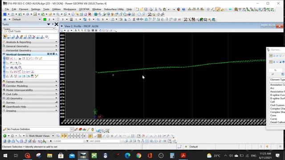Toggle view 6 button
285x160 pixels.
coord(78,136)
